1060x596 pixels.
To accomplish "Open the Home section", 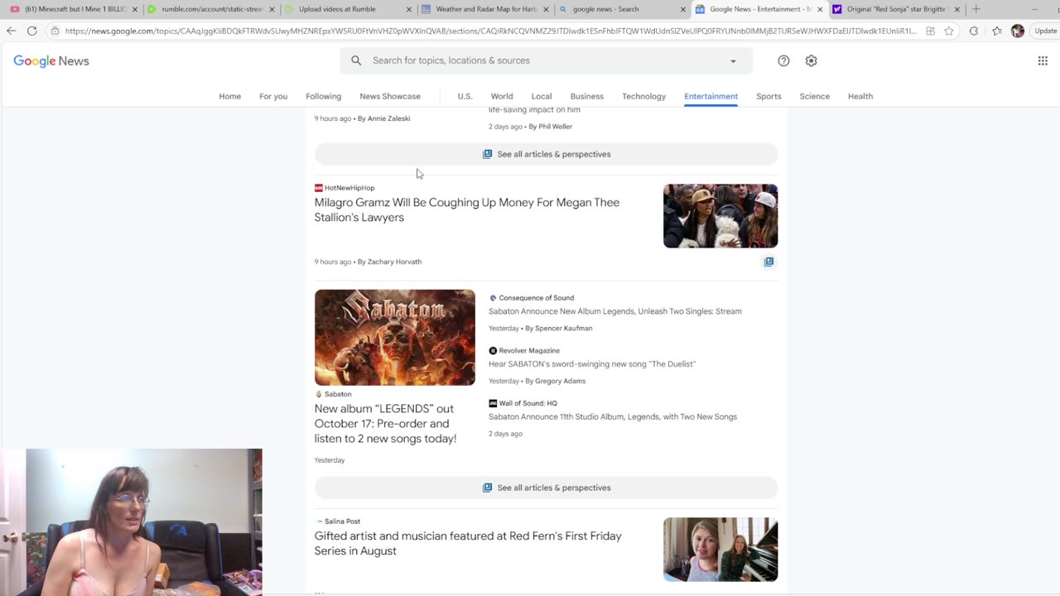I will [x=230, y=96].
